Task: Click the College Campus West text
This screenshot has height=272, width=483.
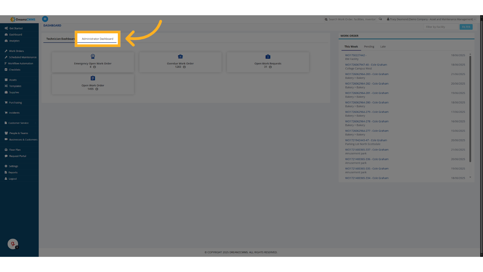Action: (358, 69)
